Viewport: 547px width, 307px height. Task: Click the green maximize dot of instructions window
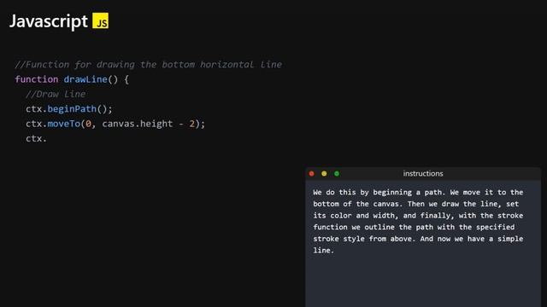tap(337, 173)
